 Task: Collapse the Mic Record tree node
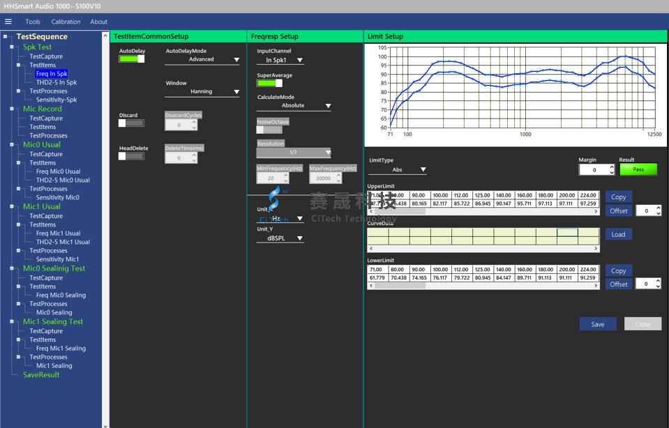click(x=12, y=109)
